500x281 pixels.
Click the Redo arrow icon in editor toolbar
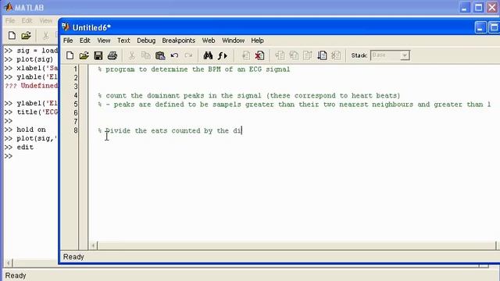point(188,55)
